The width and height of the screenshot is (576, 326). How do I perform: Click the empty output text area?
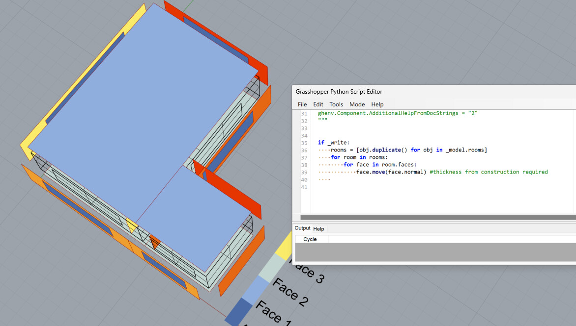pyautogui.click(x=435, y=252)
